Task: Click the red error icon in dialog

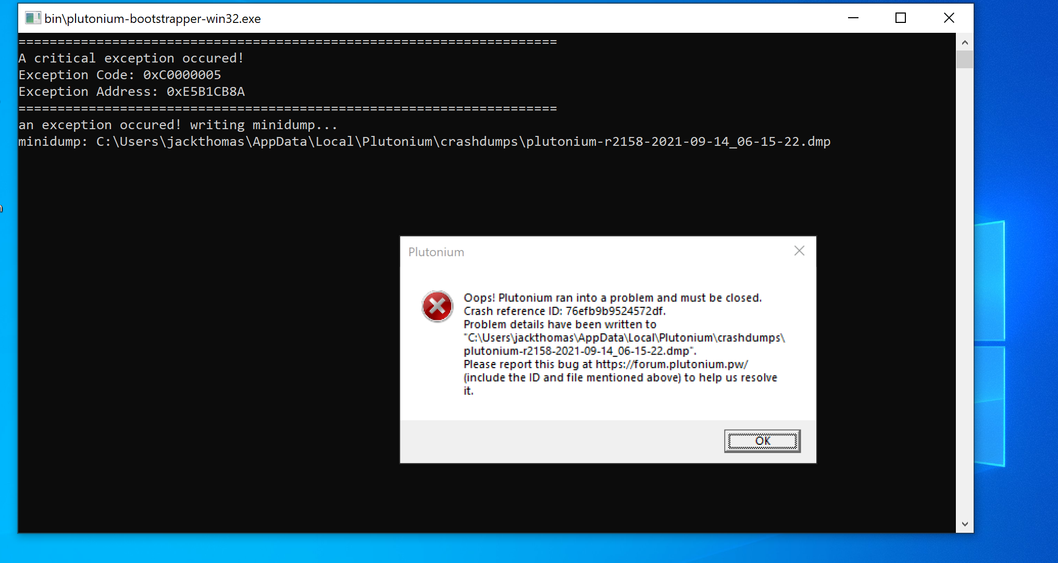Action: click(436, 306)
